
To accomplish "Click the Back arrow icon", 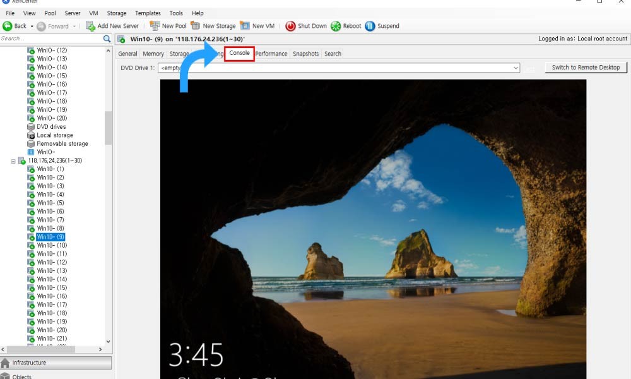I will point(7,26).
